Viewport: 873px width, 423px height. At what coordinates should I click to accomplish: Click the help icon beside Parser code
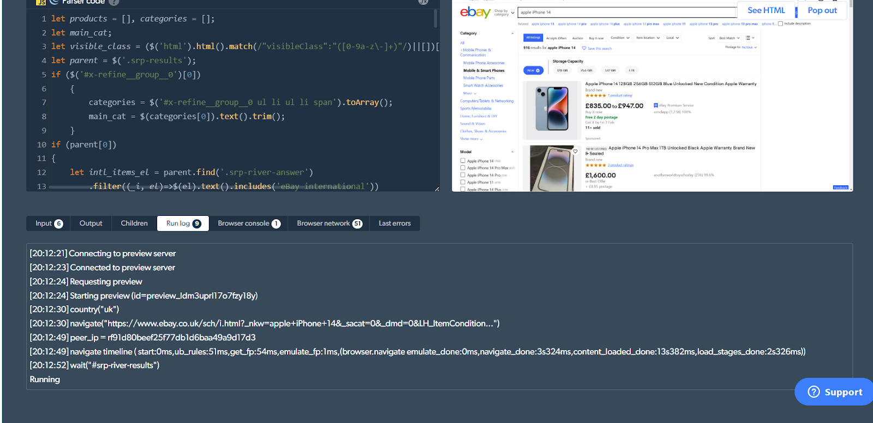point(113,2)
